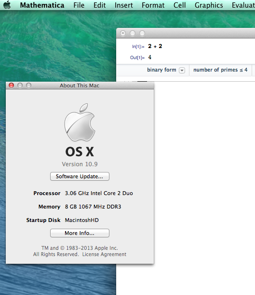Click the input cell 2 + 2
The height and width of the screenshot is (295, 255).
point(155,46)
